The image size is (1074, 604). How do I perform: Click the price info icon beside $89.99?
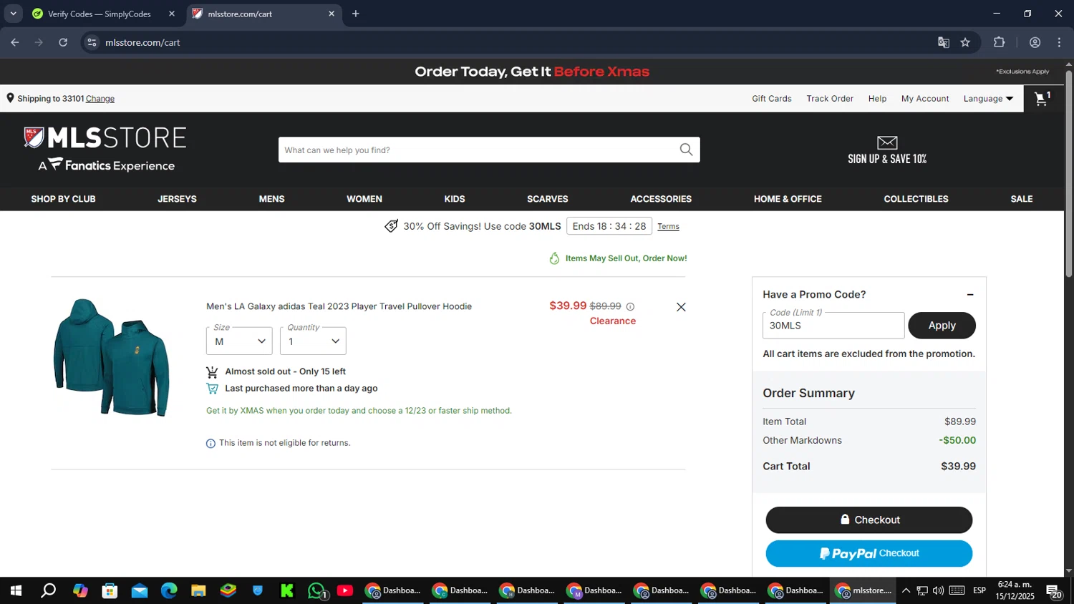pos(630,306)
